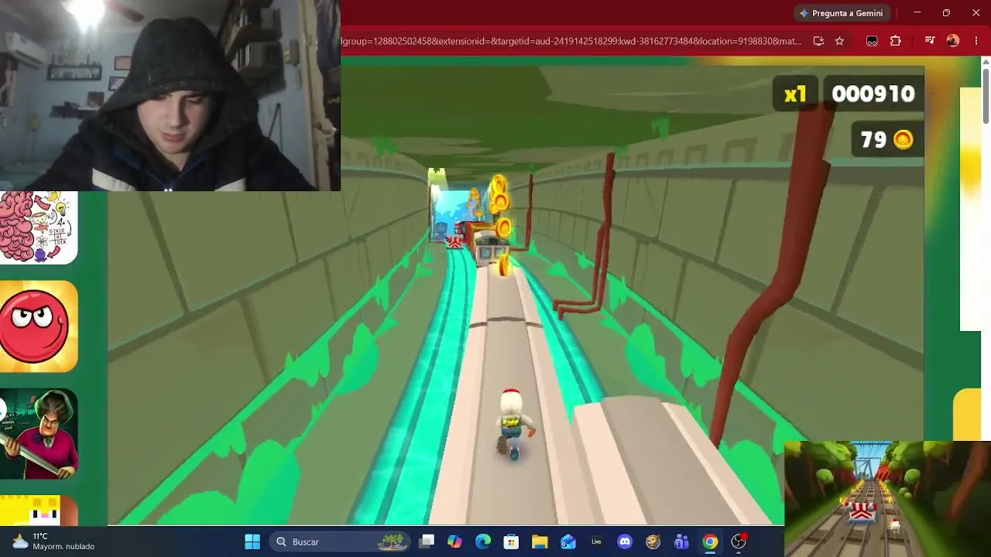
Task: Focus the Chrome address bar URL
Action: [571, 41]
